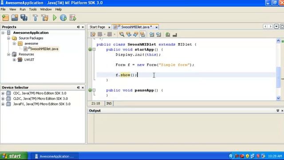Expand the JavaFX Micro Edition SDK node
The width and height of the screenshot is (284, 160).
click(3, 104)
